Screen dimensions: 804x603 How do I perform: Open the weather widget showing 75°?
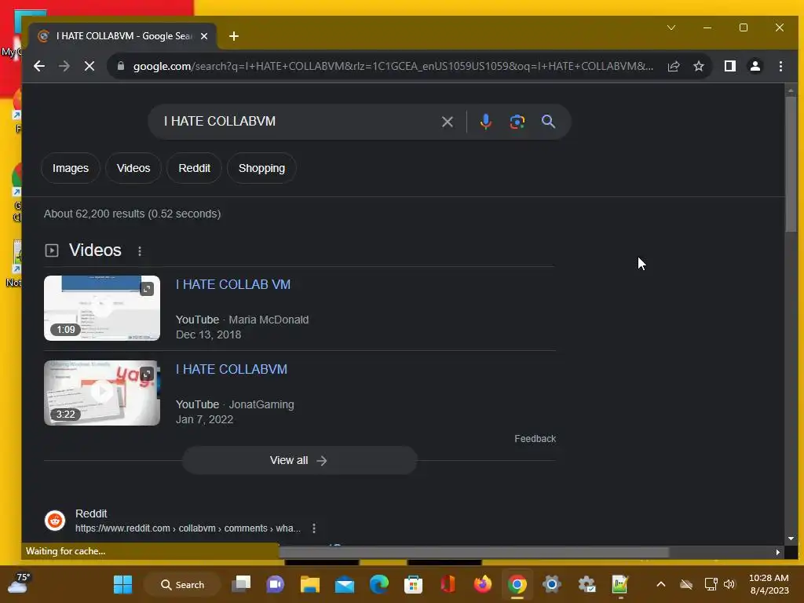[19, 583]
